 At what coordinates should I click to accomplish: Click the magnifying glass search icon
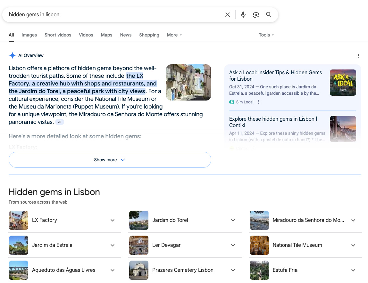click(x=269, y=15)
